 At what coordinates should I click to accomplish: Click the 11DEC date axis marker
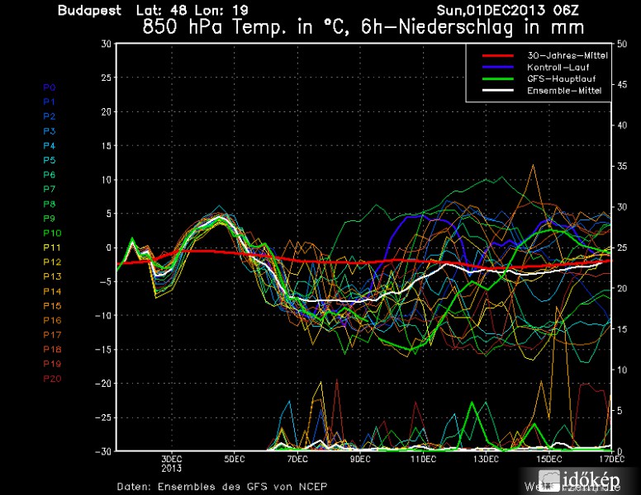(x=423, y=458)
